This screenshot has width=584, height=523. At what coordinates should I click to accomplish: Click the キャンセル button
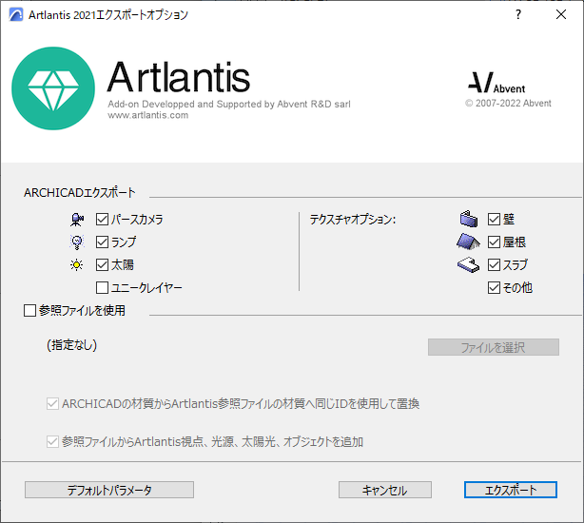coord(385,490)
